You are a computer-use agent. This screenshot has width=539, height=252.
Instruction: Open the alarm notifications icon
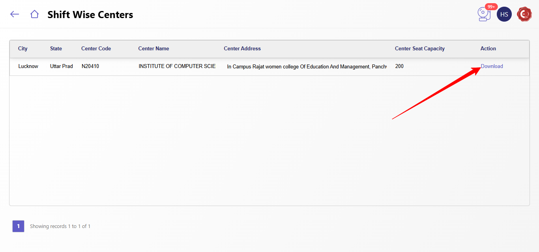coord(483,15)
